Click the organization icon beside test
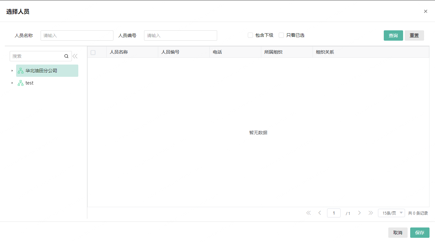 [20, 83]
